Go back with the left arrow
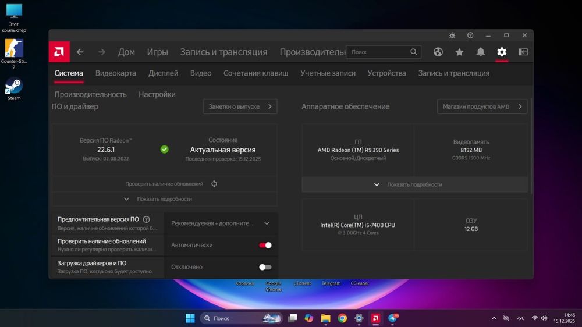This screenshot has width=582, height=327. coord(80,52)
